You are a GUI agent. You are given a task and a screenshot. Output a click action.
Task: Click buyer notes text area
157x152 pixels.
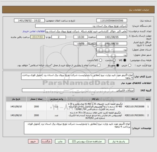tap(77, 128)
